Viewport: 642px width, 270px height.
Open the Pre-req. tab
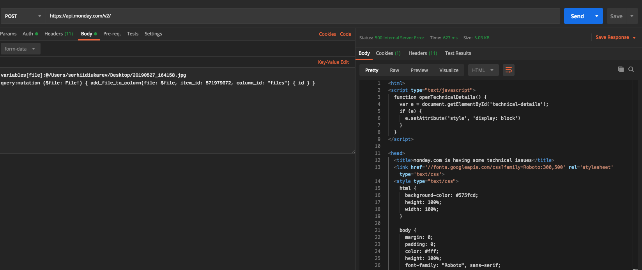(112, 34)
